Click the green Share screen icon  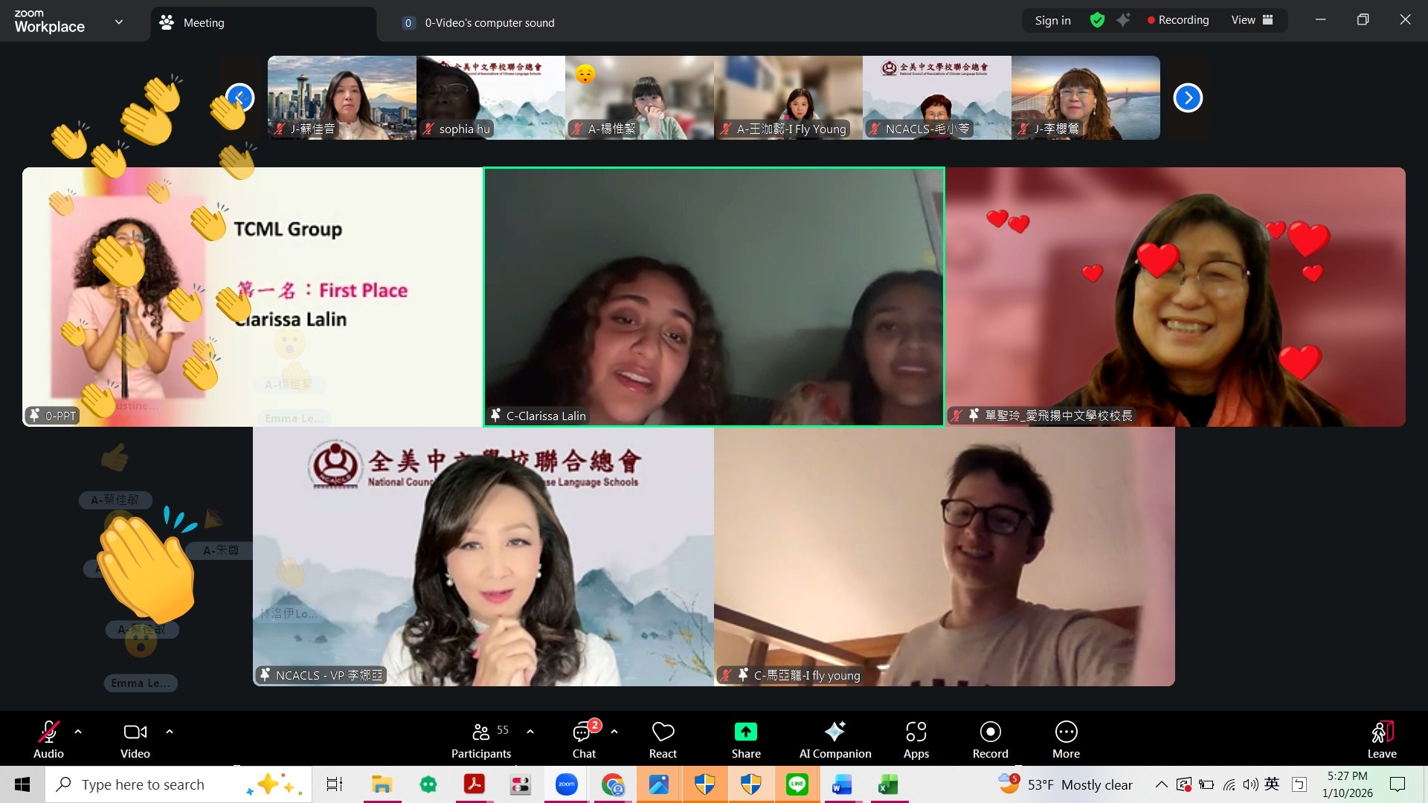pyautogui.click(x=745, y=732)
